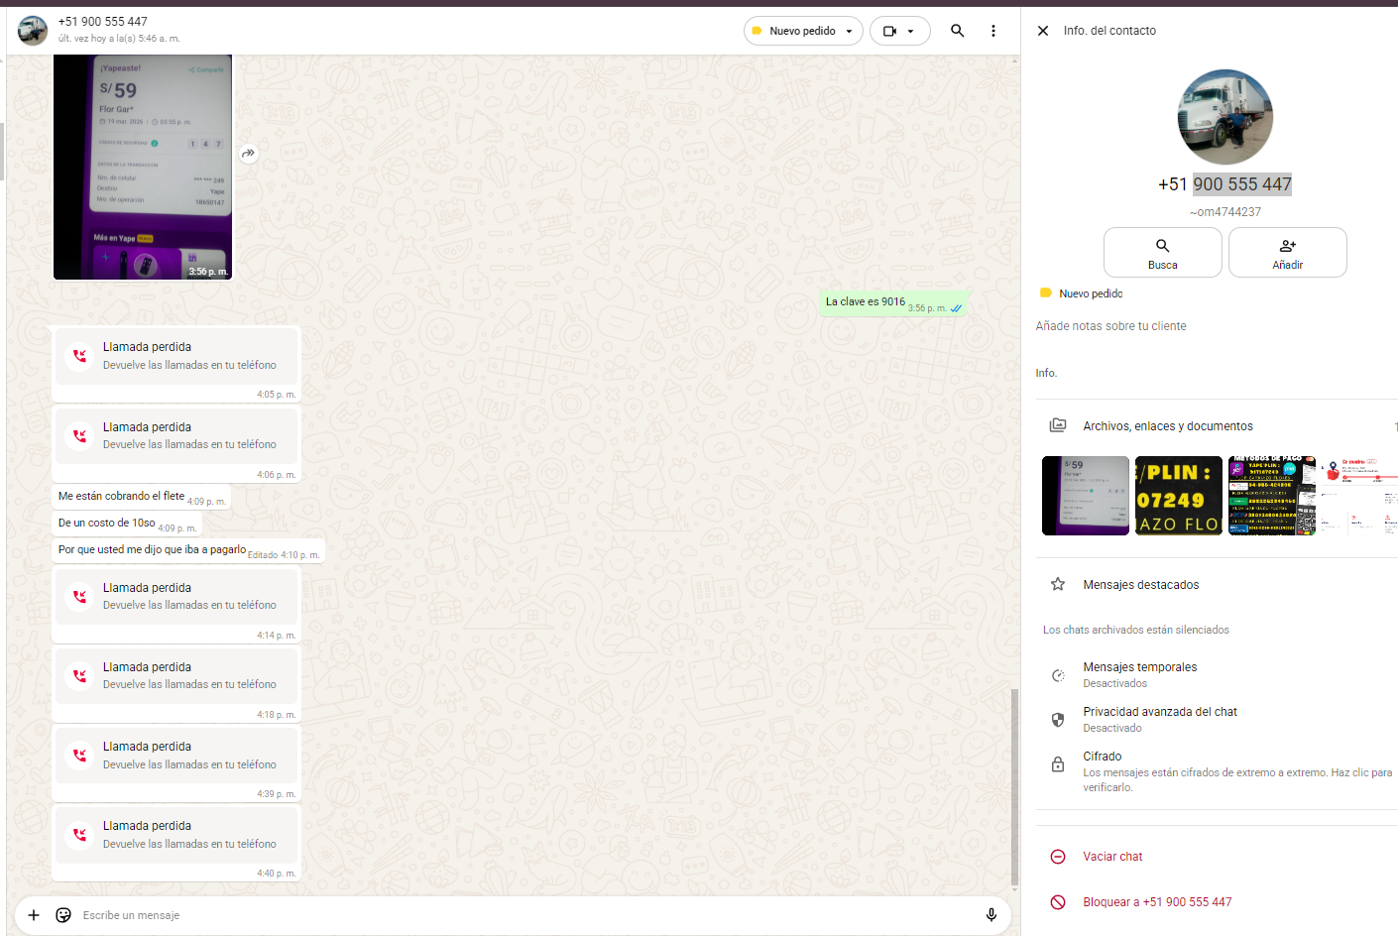Open Mensajes temporales setting
Viewport: 1398px width, 936px height.
pyautogui.click(x=1139, y=674)
